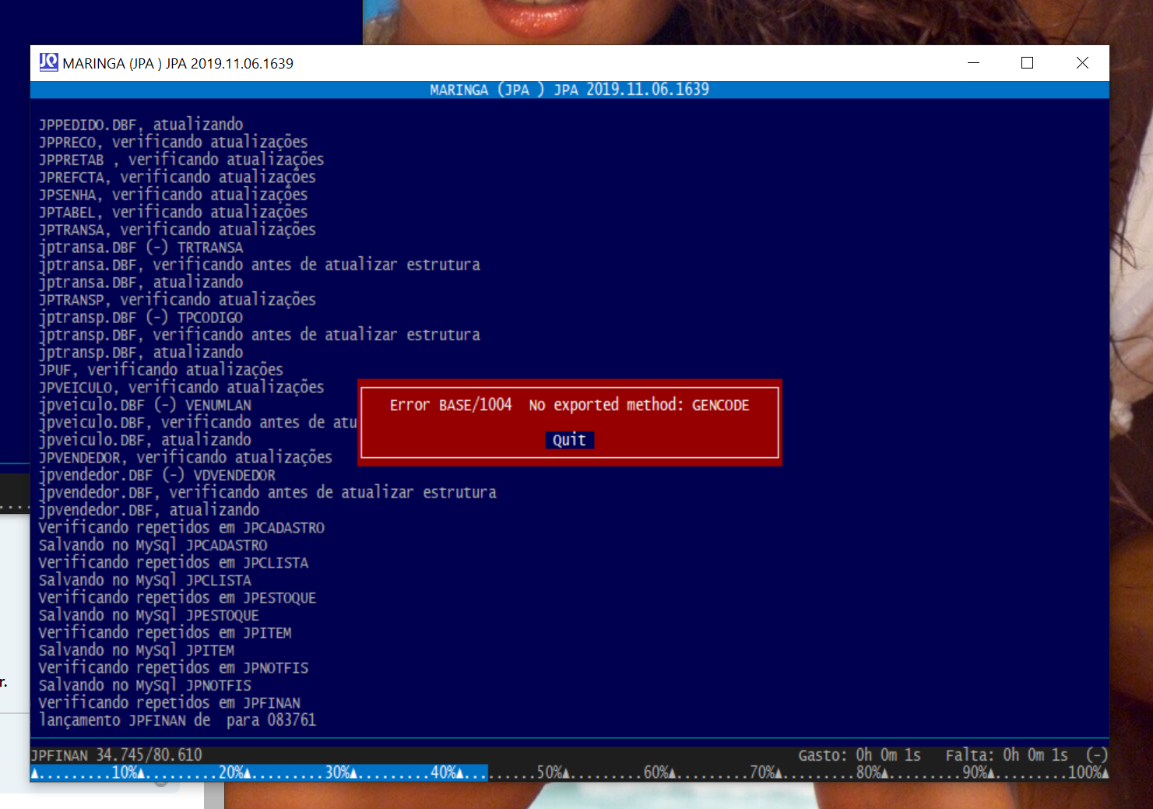Select the line "JPPRECO, verificando atualizações"

tap(174, 142)
